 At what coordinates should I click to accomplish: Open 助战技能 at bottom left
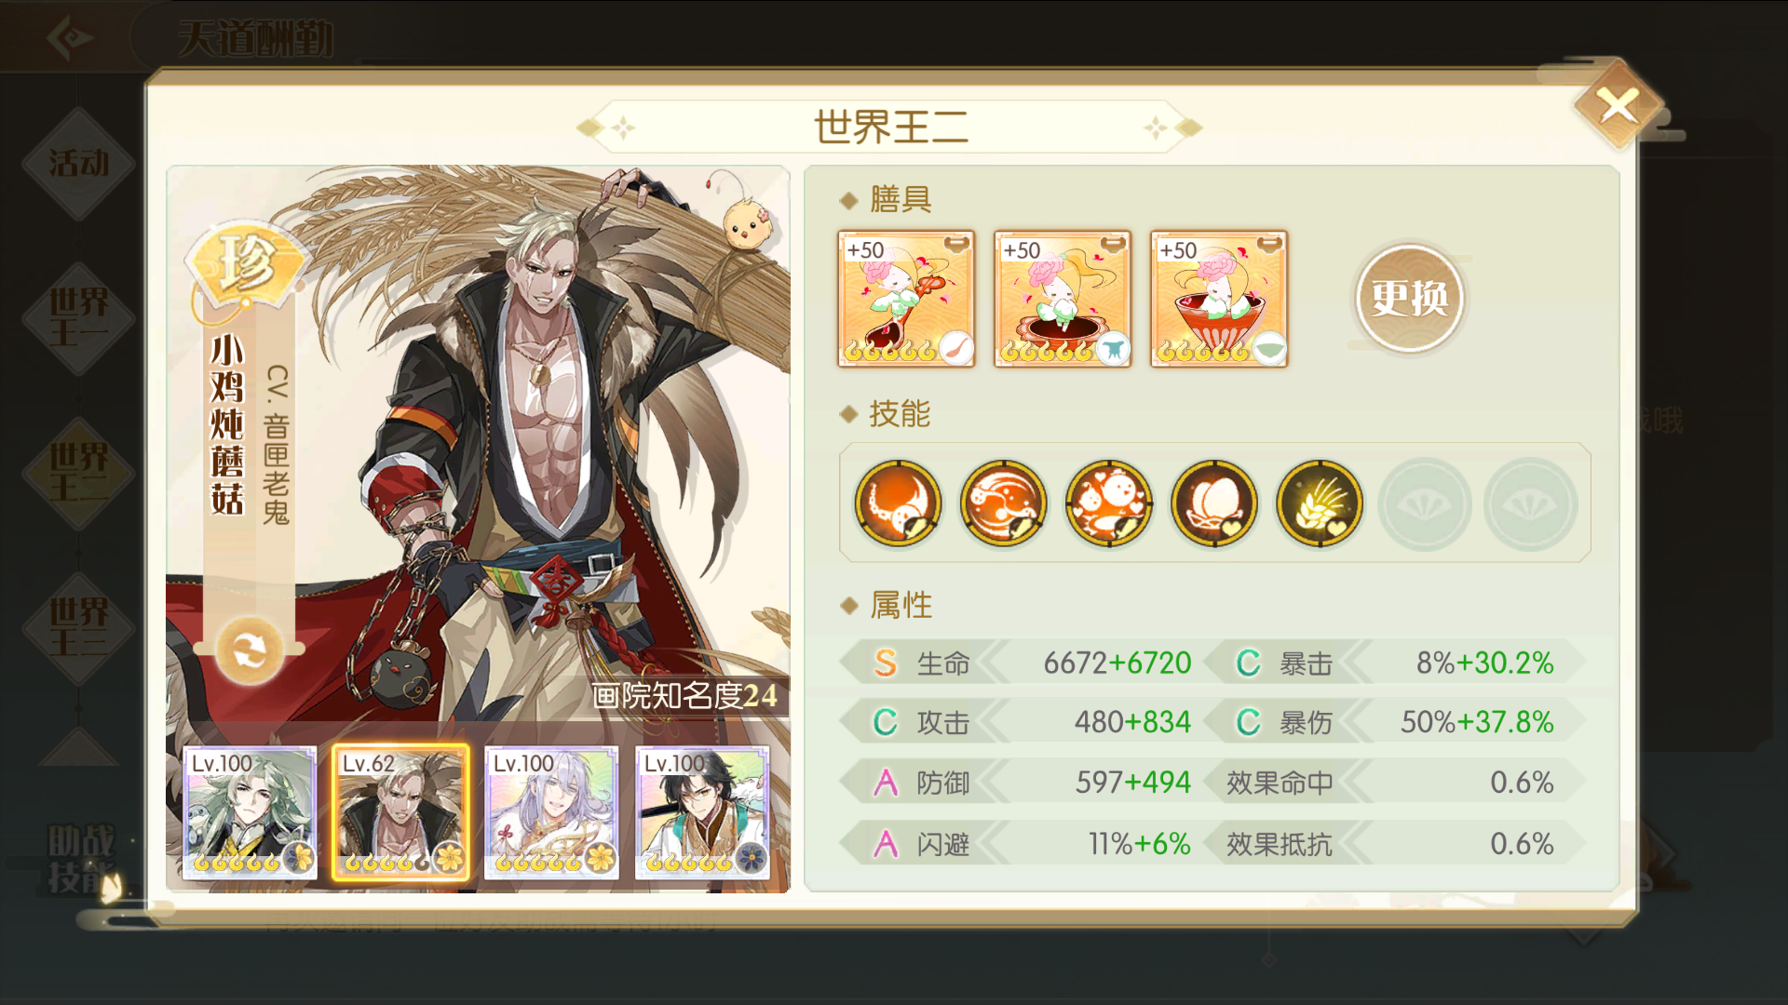pos(81,859)
